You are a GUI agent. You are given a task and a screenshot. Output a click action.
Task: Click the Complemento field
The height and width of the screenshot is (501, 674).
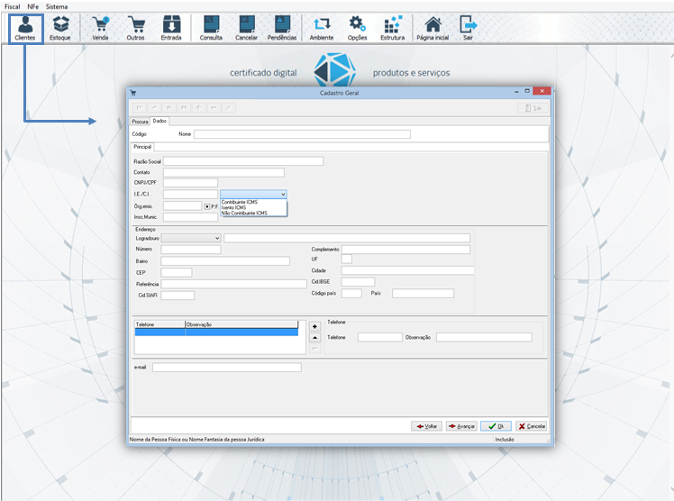pos(405,250)
